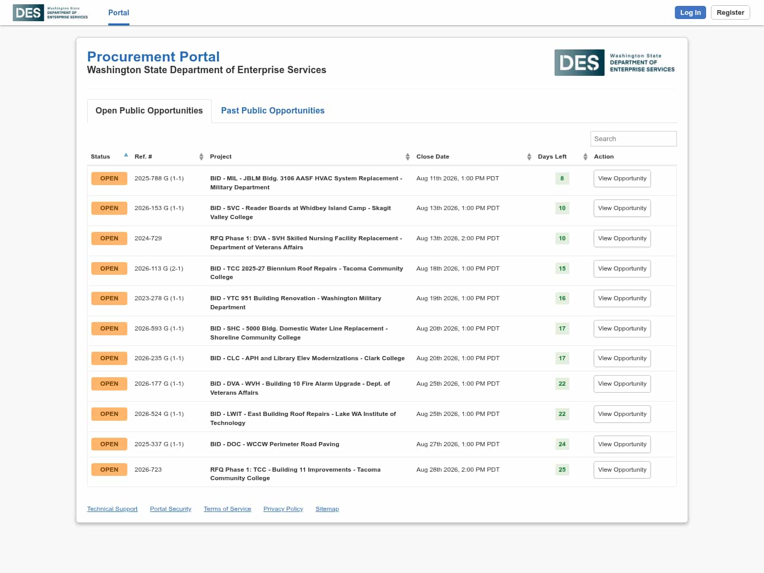The height and width of the screenshot is (573, 764).
Task: Select reference number 2026-524 G (1-1)
Action: pyautogui.click(x=159, y=414)
